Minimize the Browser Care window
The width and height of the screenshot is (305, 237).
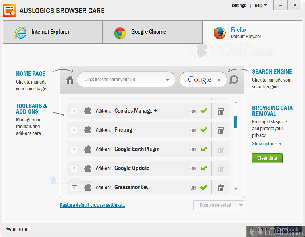280,5
